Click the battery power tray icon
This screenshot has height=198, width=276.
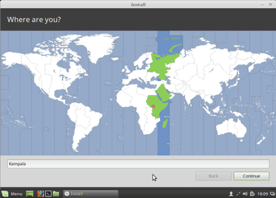[x=252, y=194]
